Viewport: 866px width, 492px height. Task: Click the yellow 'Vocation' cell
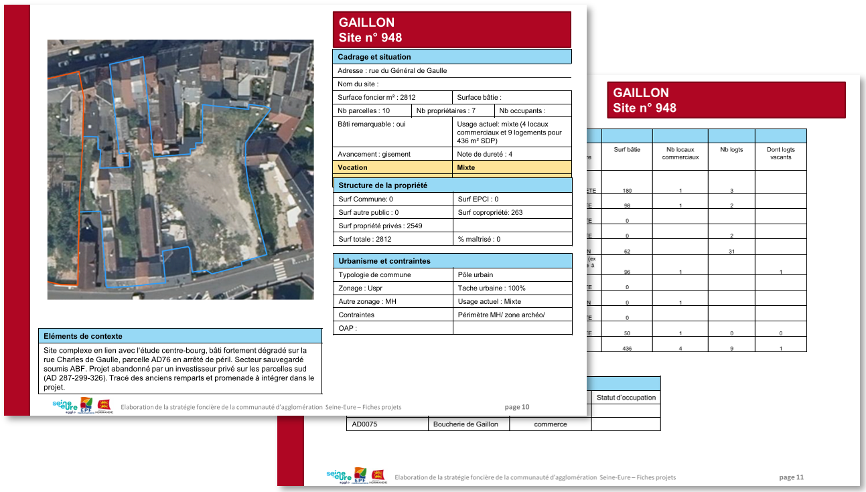click(x=393, y=168)
